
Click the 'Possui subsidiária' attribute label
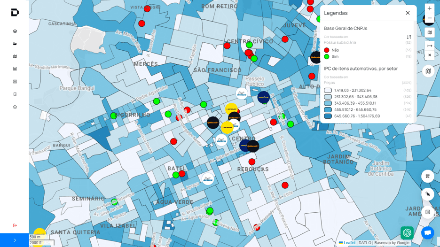pyautogui.click(x=340, y=42)
